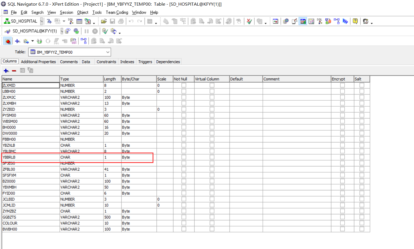Click the Type column header
Image resolution: width=414 pixels, height=249 pixels.
pos(82,79)
